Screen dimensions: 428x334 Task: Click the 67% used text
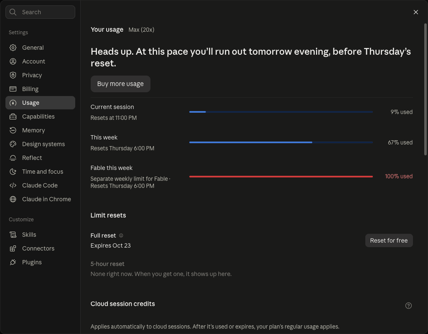coord(400,142)
